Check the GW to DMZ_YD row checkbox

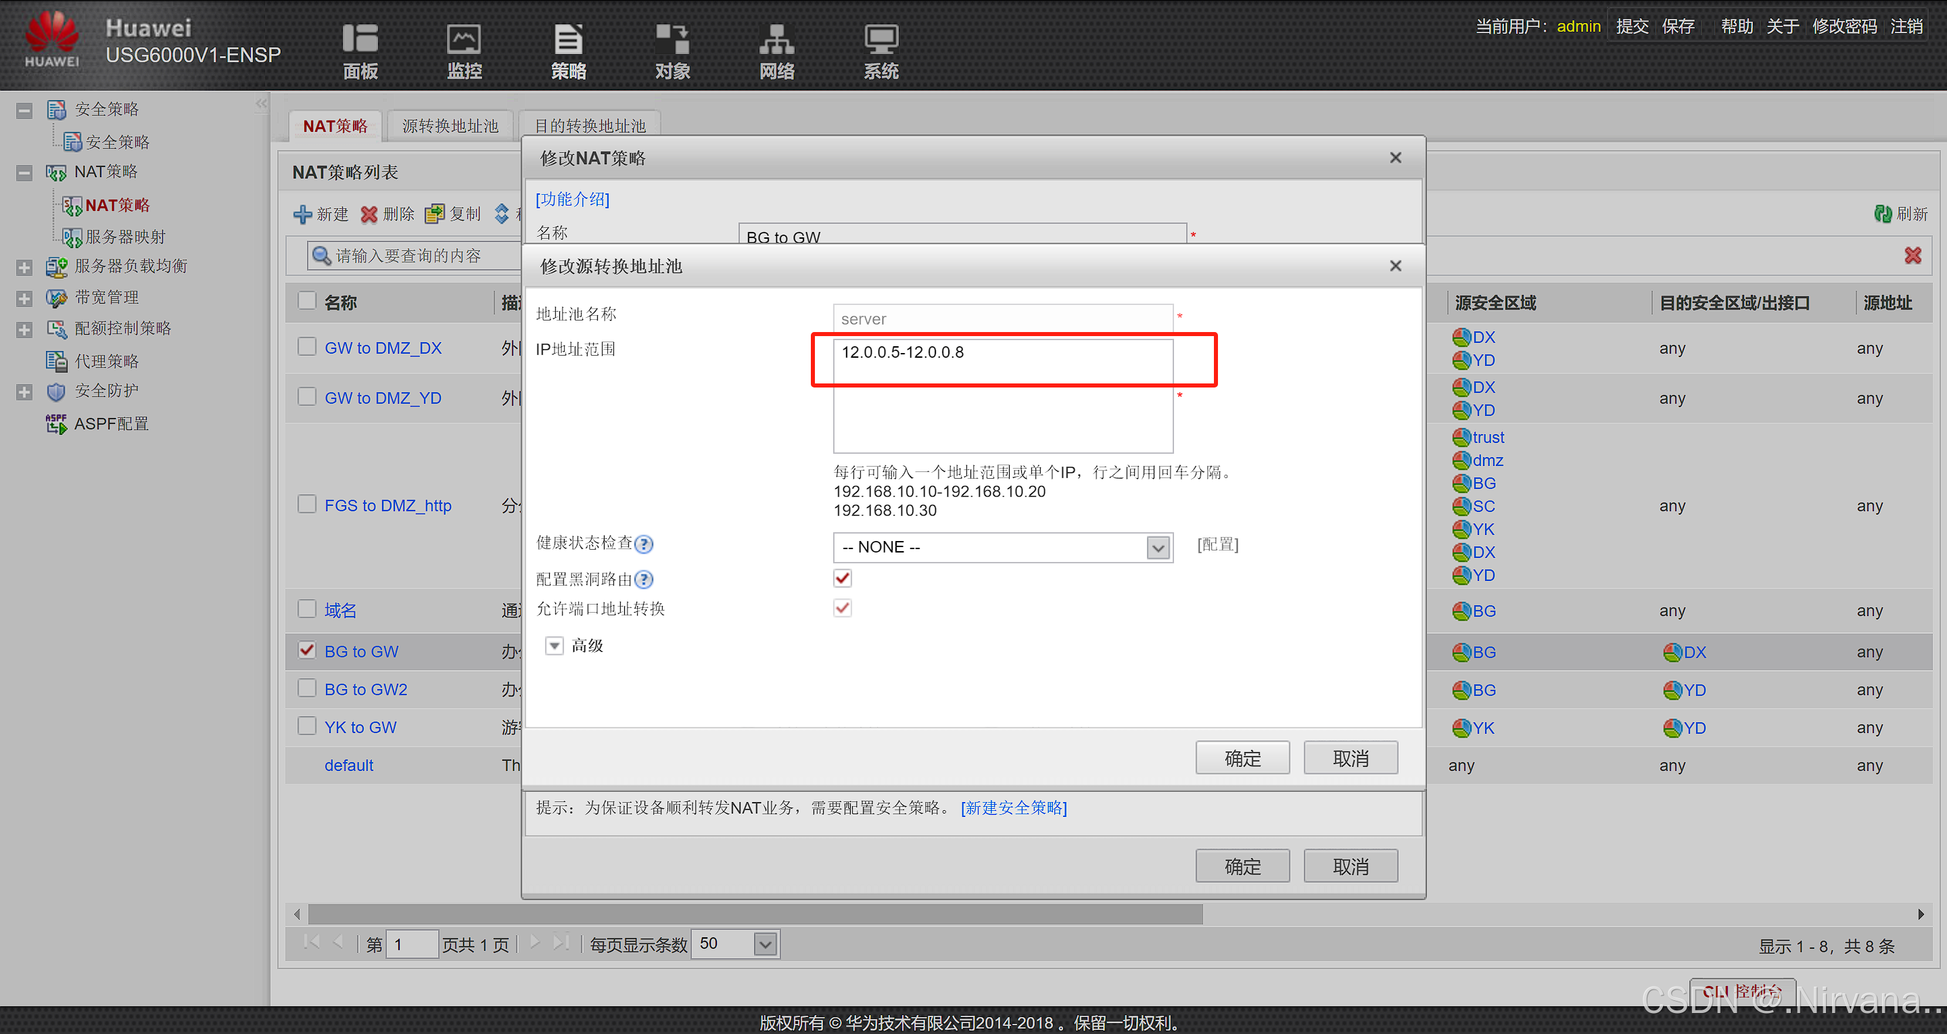click(x=307, y=397)
